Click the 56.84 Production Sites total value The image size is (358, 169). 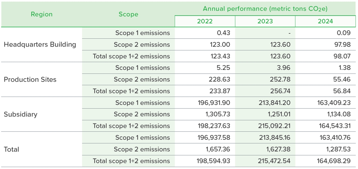pyautogui.click(x=343, y=91)
